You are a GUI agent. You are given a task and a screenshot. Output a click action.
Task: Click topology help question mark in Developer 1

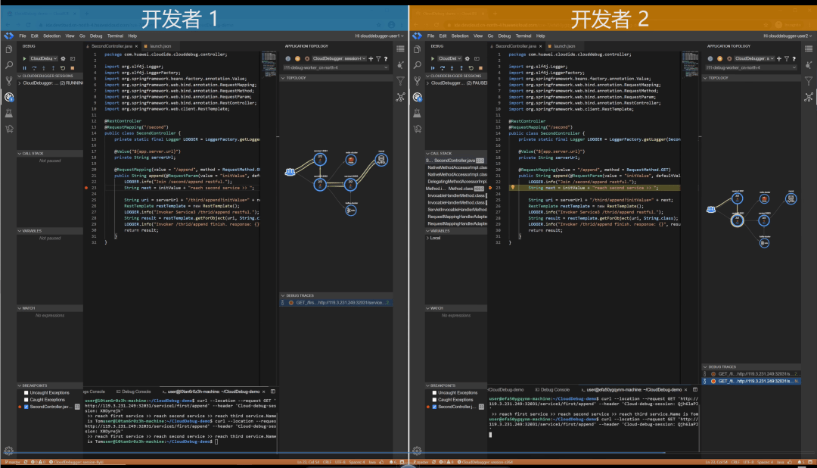point(386,59)
